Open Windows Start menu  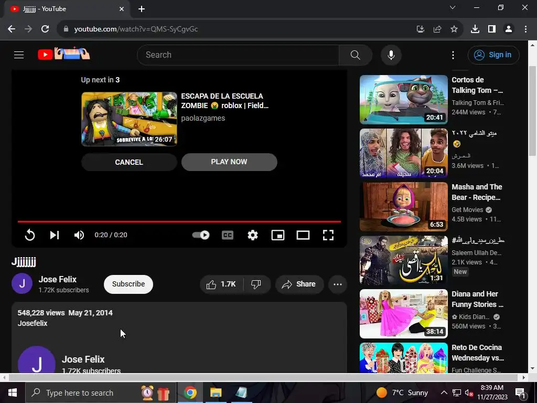click(13, 393)
